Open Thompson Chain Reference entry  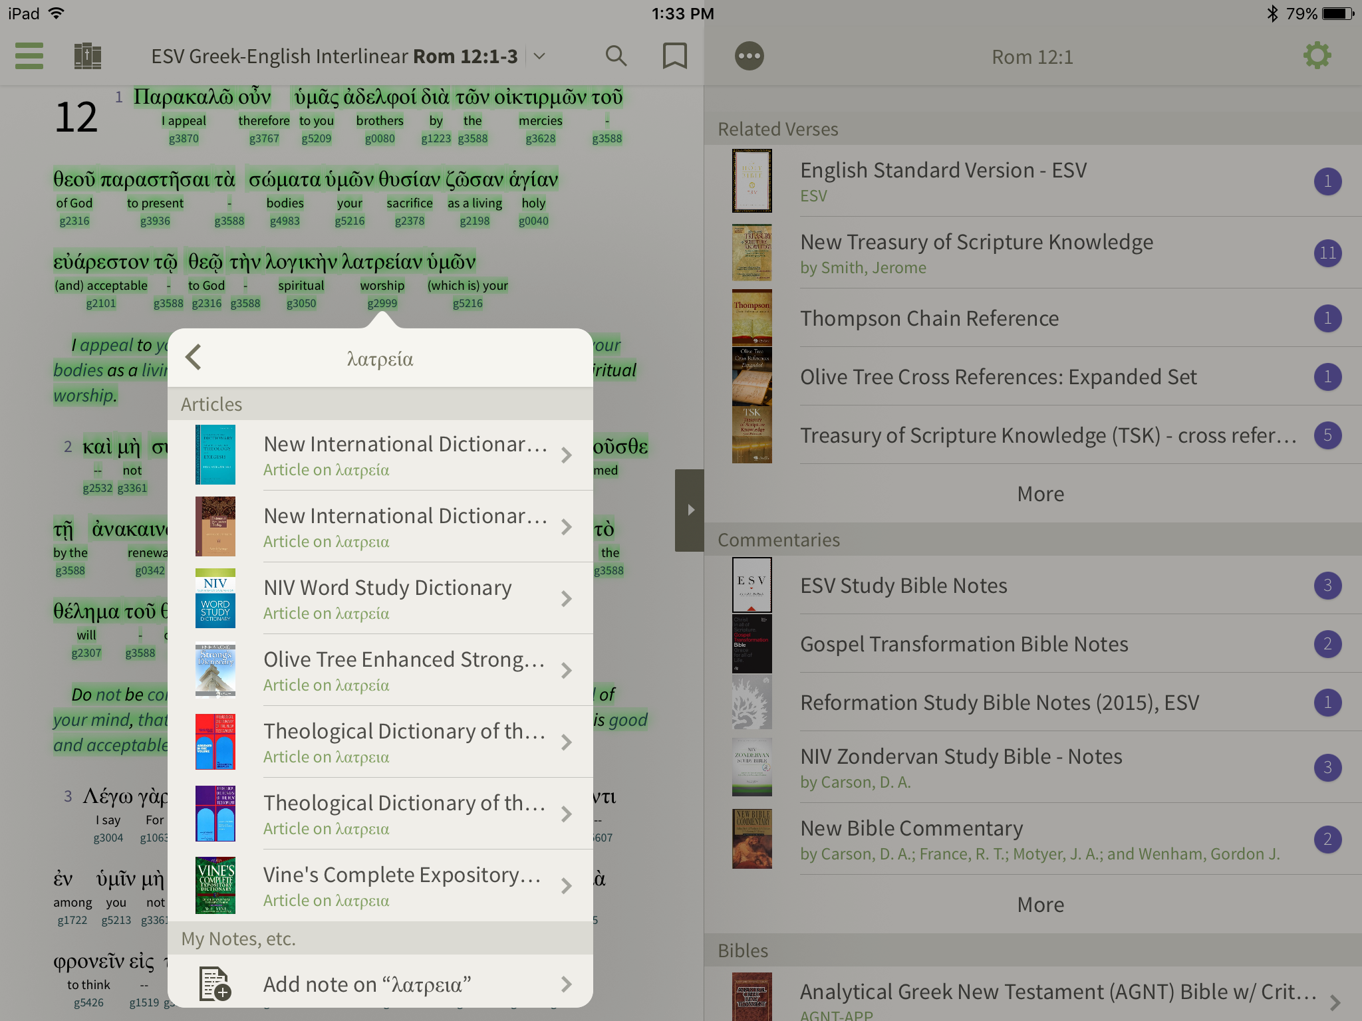(1033, 318)
